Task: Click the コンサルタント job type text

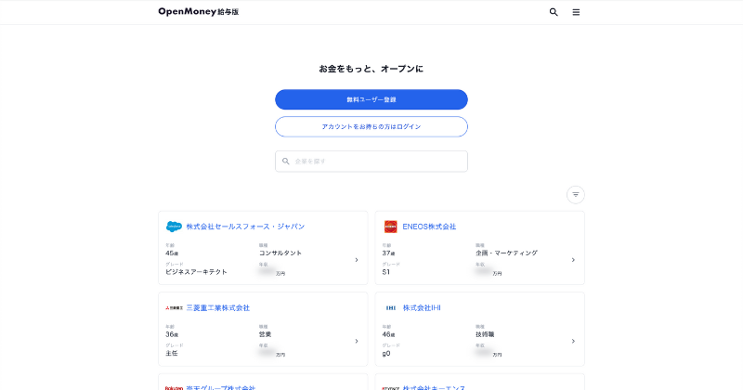Action: (280, 253)
